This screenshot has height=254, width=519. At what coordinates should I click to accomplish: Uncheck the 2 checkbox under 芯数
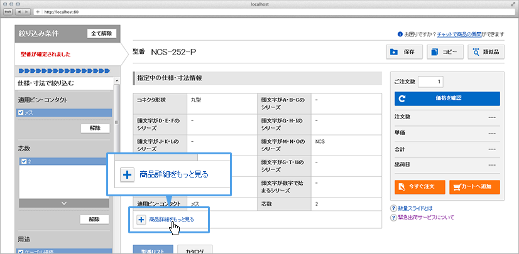point(24,161)
